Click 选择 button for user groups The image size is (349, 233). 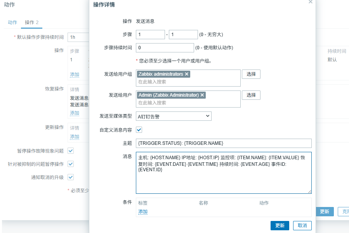251,74
